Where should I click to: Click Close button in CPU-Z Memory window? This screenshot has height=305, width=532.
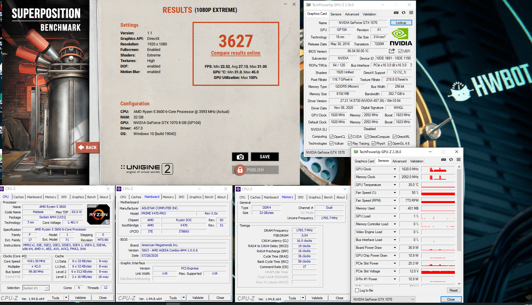[x=339, y=298]
